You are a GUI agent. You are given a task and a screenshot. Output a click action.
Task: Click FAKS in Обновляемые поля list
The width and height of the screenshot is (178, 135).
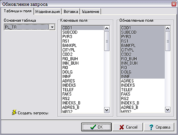point(143,94)
